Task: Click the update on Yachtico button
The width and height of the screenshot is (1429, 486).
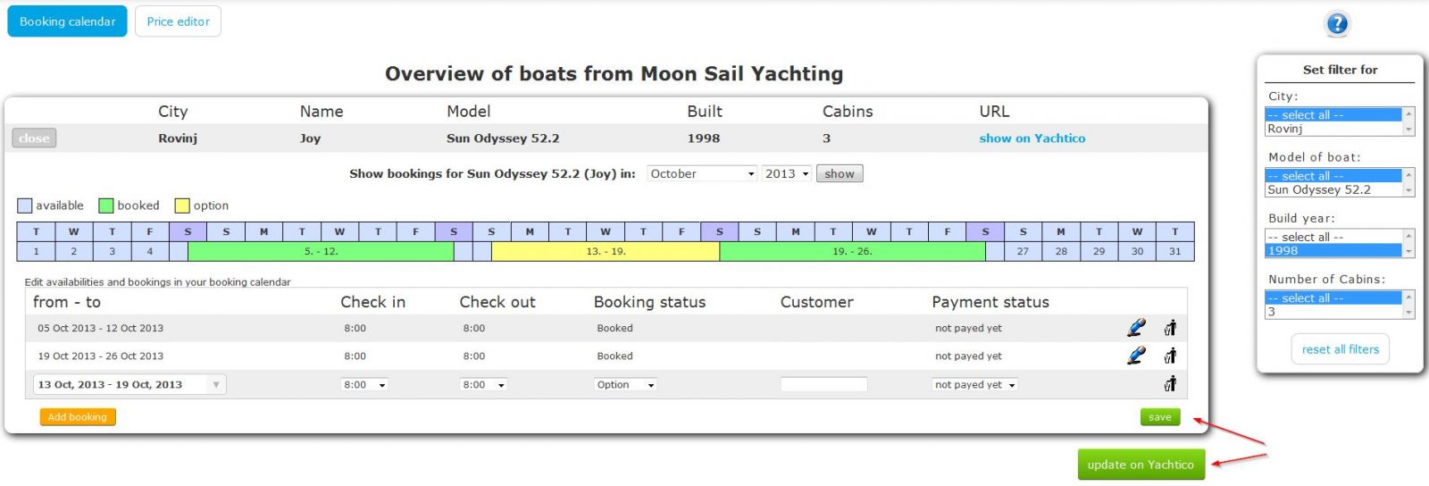Action: 1141,465
